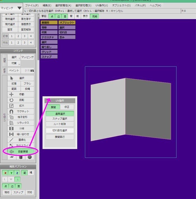196x199 pixels.
Task: Toggle Y axis edit option
Action: (x=11, y=173)
